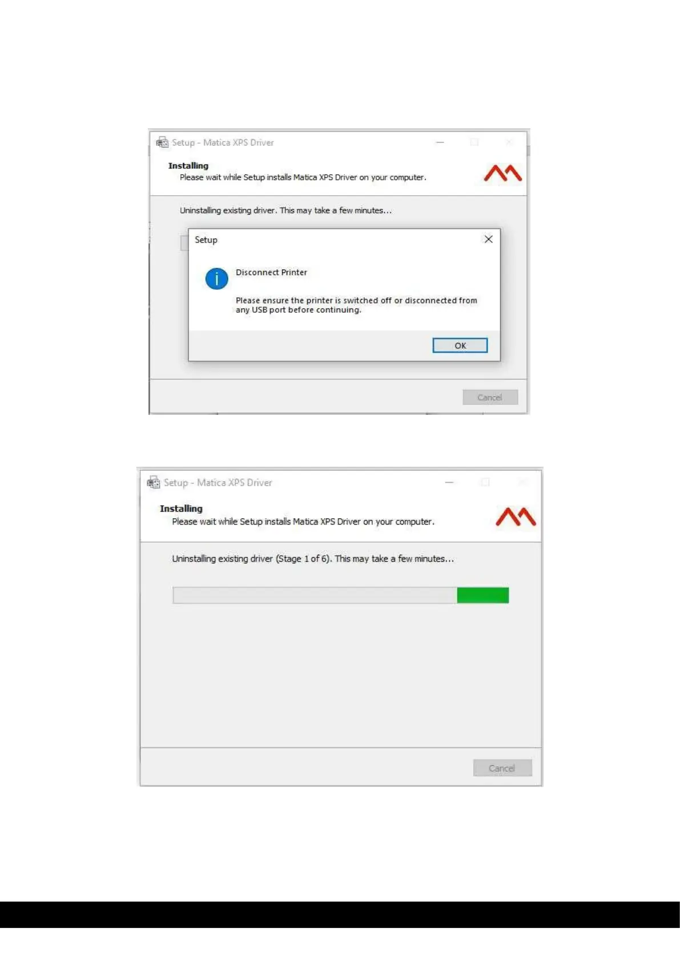This screenshot has height=961, width=680.
Task: Click the green segment of the progress bar
Action: [482, 595]
